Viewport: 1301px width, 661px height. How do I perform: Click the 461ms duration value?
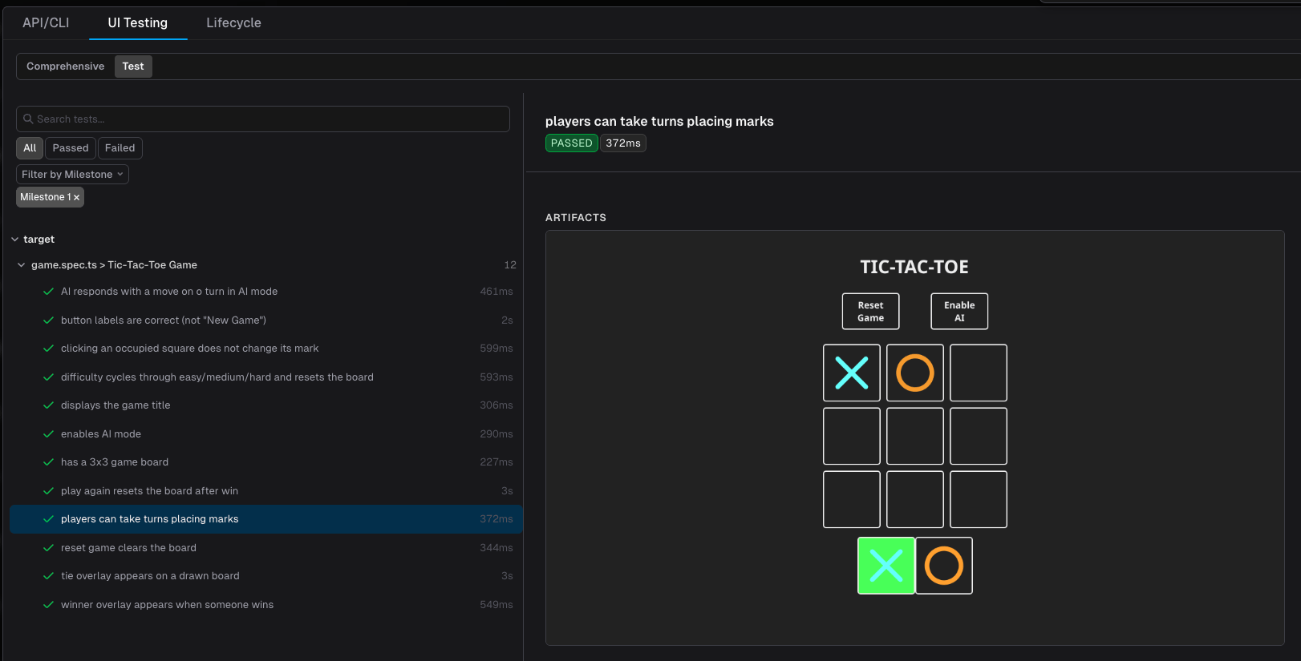(496, 292)
